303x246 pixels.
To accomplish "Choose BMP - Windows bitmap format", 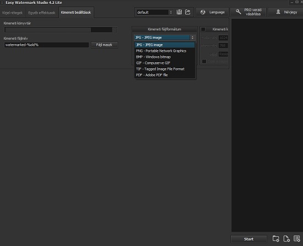I will [x=165, y=57].
